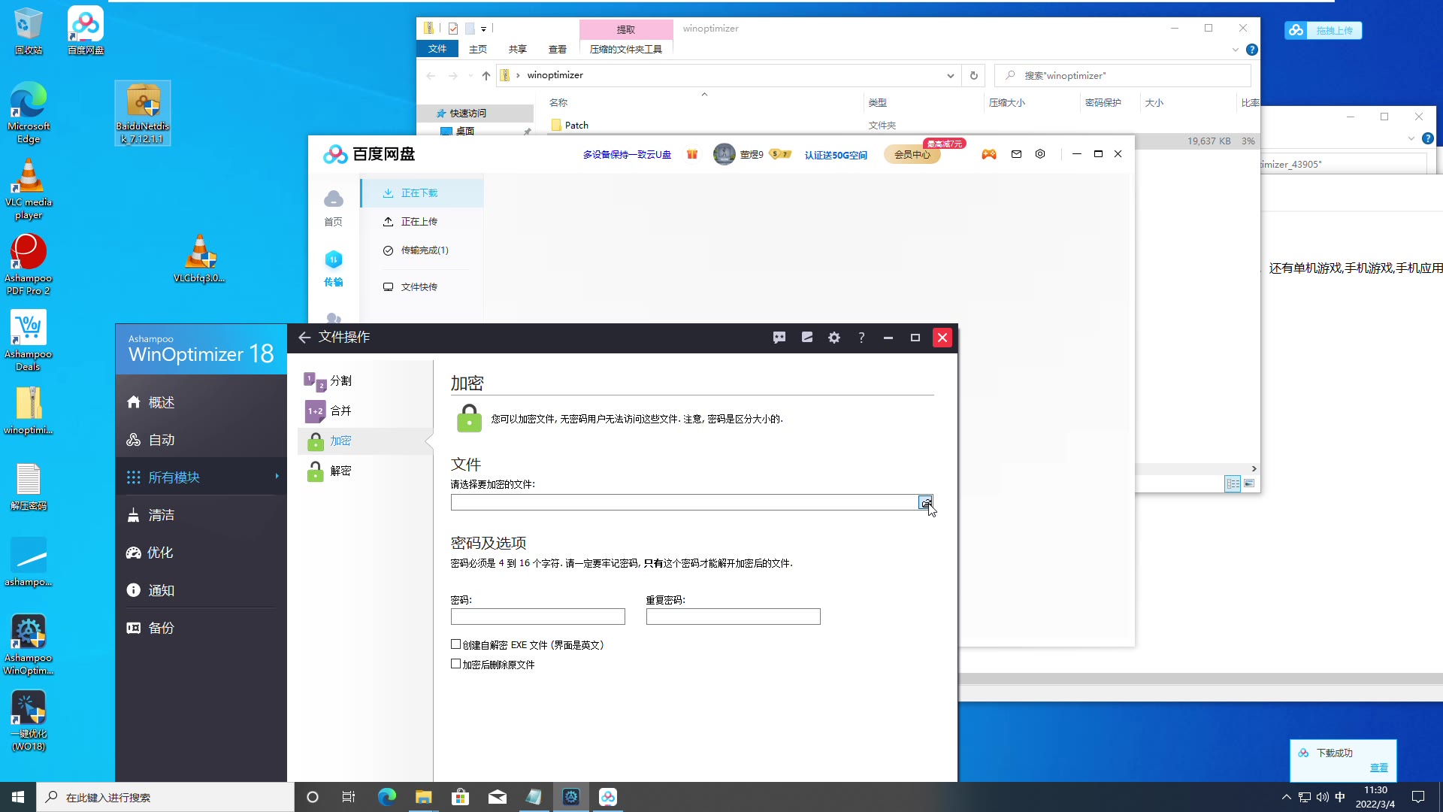
Task: Open Microsoft Edge from taskbar
Action: point(386,797)
